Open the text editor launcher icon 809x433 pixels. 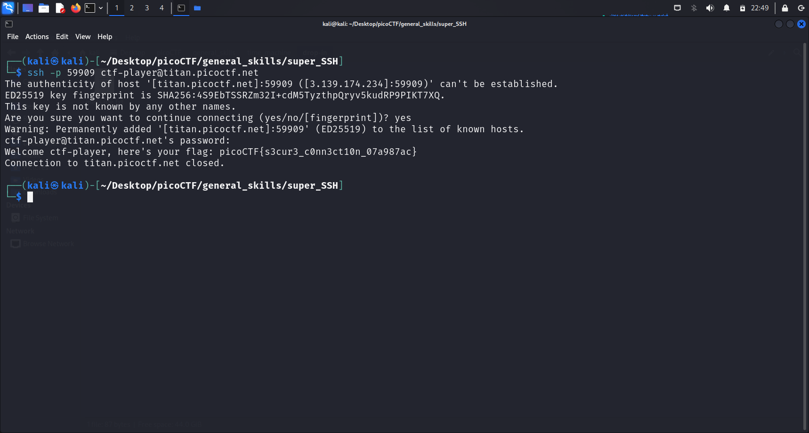(x=60, y=8)
